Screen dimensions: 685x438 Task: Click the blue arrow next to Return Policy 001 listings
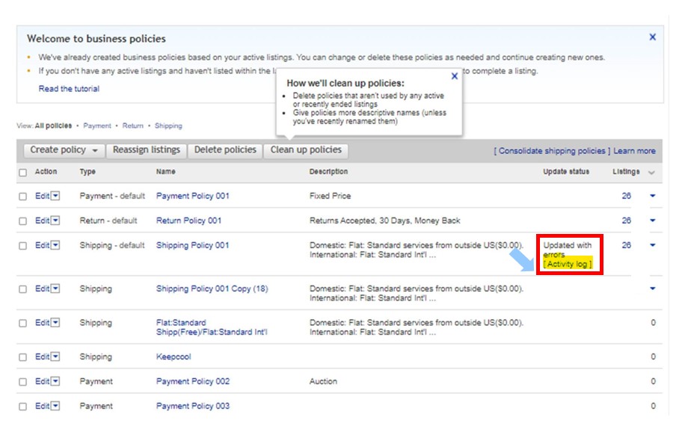(x=653, y=220)
